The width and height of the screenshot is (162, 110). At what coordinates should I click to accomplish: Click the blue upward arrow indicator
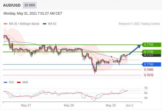pyautogui.click(x=135, y=50)
